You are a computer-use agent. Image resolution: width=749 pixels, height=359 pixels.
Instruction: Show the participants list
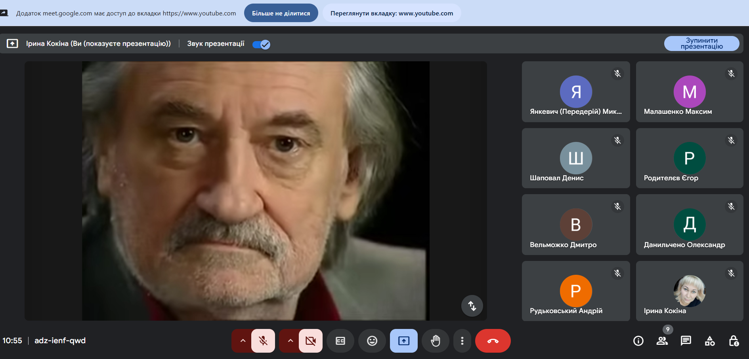(x=662, y=341)
